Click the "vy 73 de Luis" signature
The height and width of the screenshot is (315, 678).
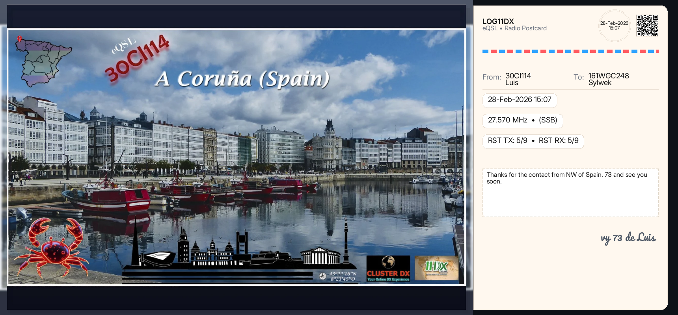628,238
